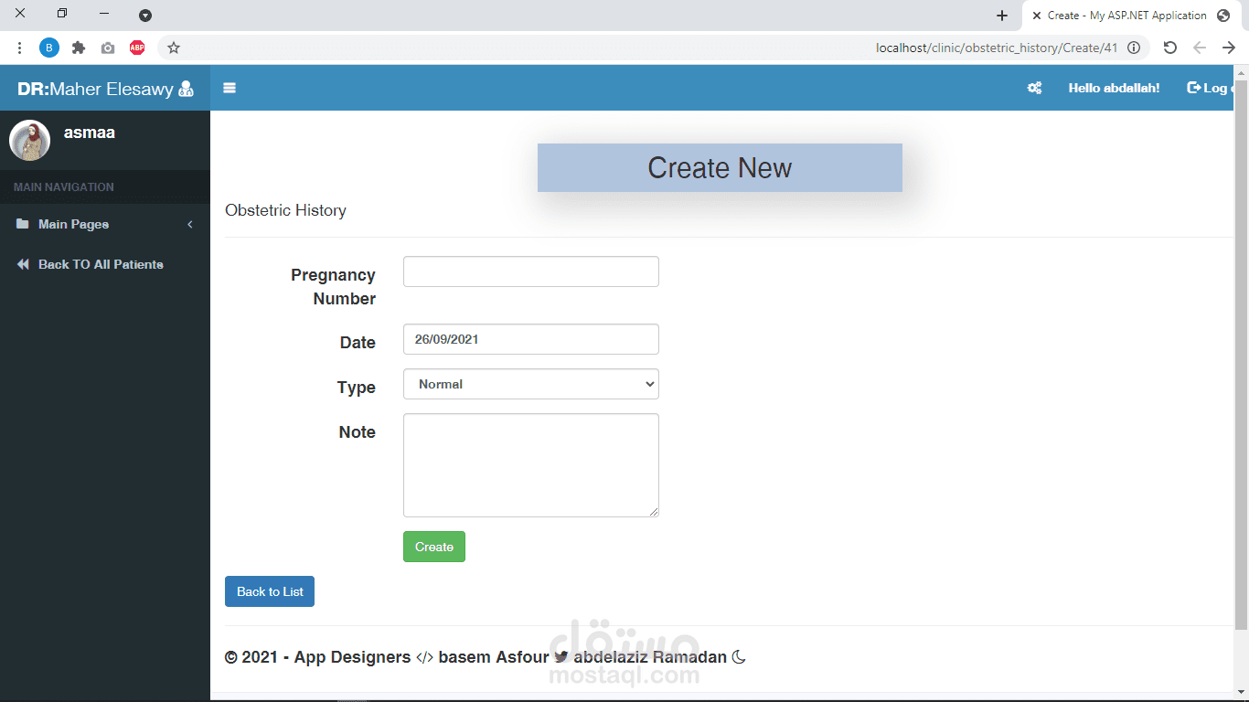Open the browser profile B avatar
1249x702 pixels.
coord(49,48)
